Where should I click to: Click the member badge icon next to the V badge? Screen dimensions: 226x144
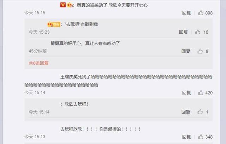[70, 5]
